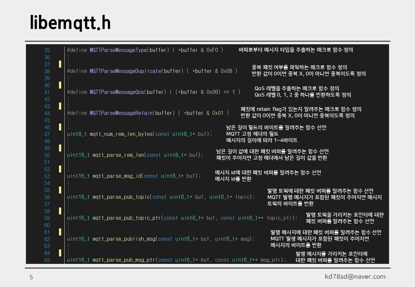The height and width of the screenshot is (287, 415).
Task: Click line number 59 in the gutter
Action: pyautogui.click(x=47, y=218)
